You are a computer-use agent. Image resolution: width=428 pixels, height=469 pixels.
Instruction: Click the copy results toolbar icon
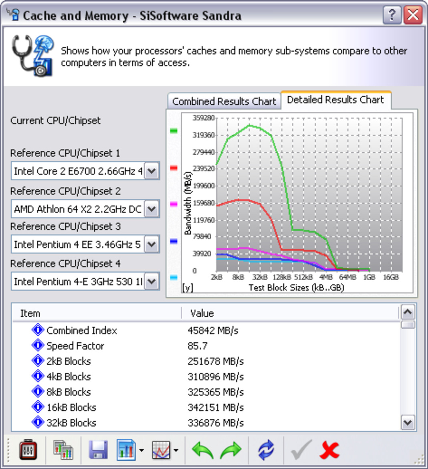[x=63, y=449]
